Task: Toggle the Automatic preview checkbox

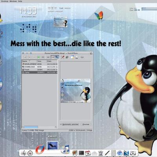Action: (61, 124)
